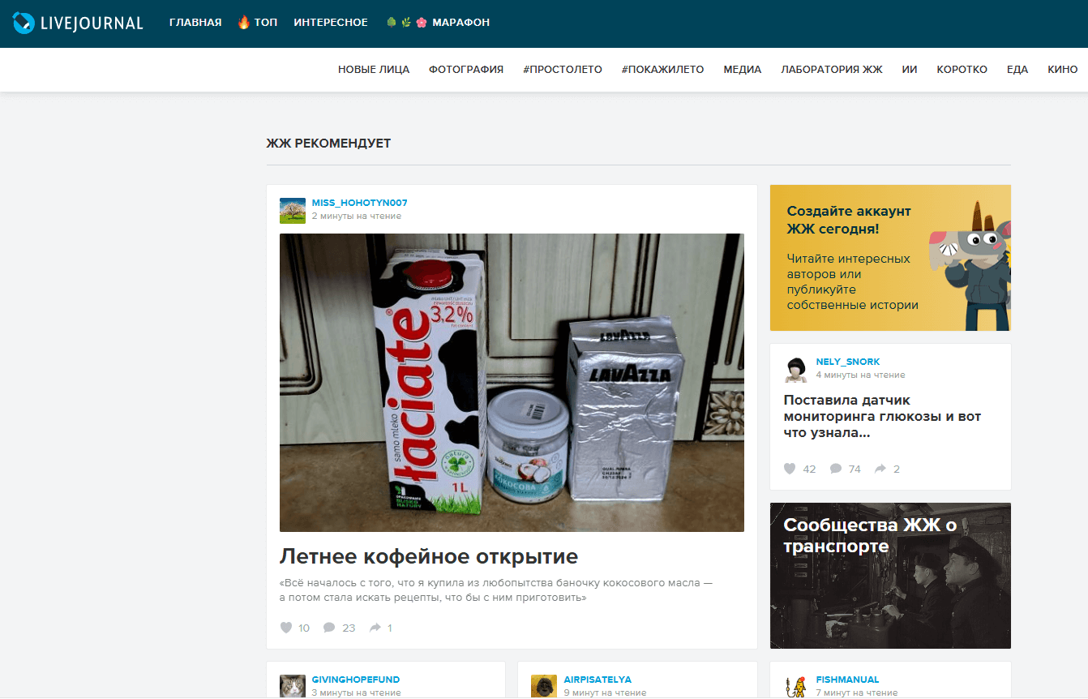Like the Летнее кофейное открытие post (heart icon)
The height and width of the screenshot is (699, 1088).
tap(285, 628)
